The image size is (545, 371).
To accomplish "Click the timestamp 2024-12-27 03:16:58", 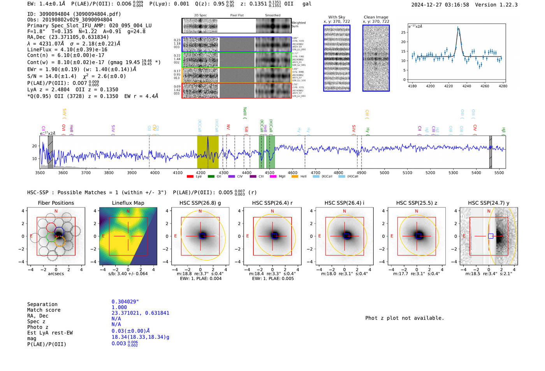I will 440,5.
